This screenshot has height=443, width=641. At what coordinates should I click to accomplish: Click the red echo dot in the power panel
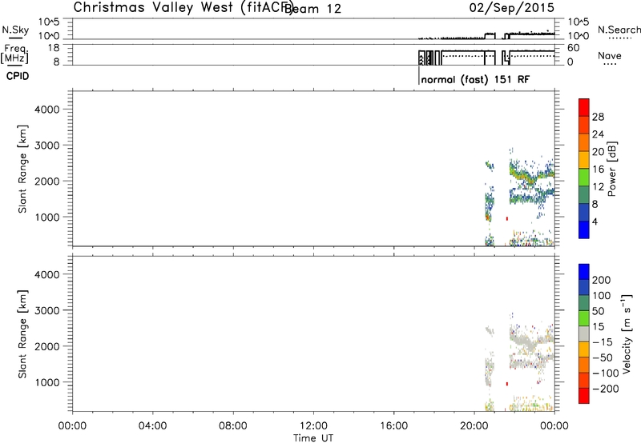pyautogui.click(x=507, y=218)
